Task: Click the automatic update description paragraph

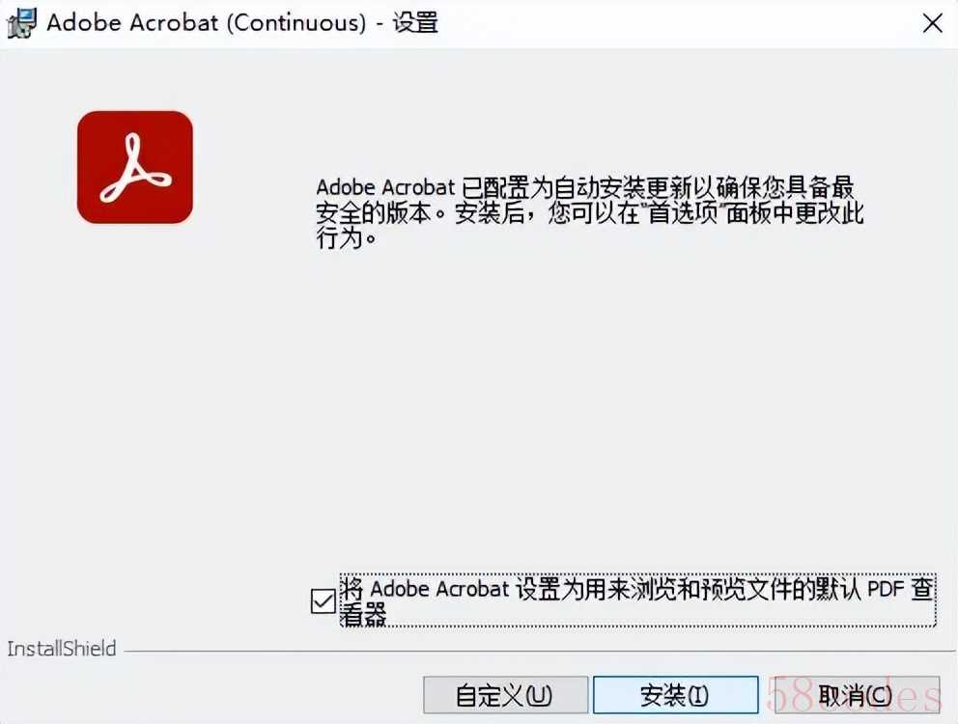Action: [590, 212]
